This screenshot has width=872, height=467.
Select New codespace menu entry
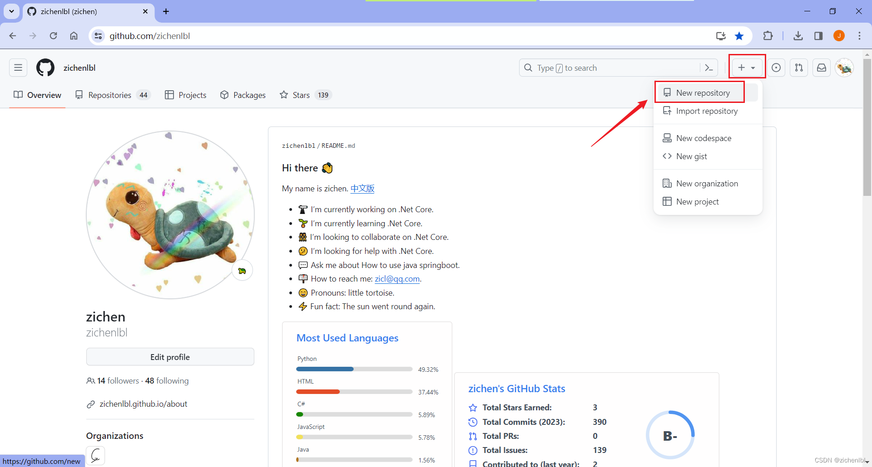click(708, 138)
